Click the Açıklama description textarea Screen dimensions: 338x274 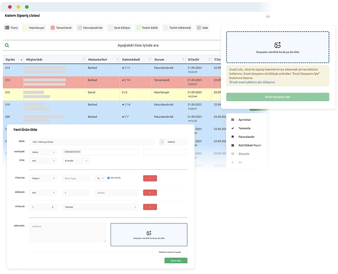click(x=68, y=233)
